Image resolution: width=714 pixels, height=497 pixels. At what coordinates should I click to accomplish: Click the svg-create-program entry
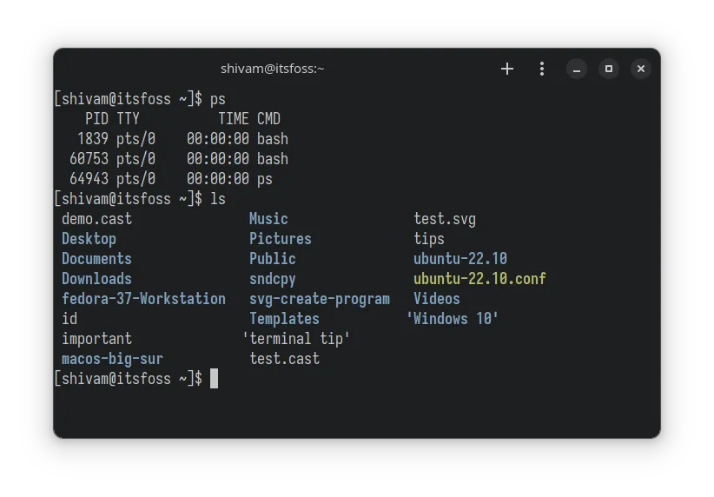point(319,299)
